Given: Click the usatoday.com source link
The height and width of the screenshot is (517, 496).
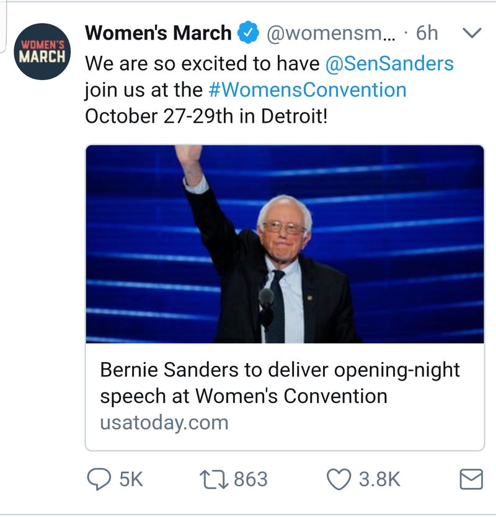Looking at the screenshot, I should click(x=164, y=422).
